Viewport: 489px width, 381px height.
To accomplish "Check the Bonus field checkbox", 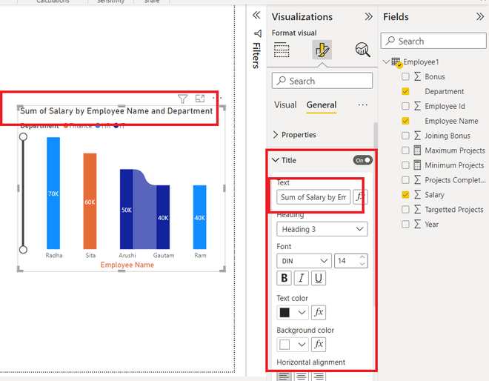I will 405,76.
